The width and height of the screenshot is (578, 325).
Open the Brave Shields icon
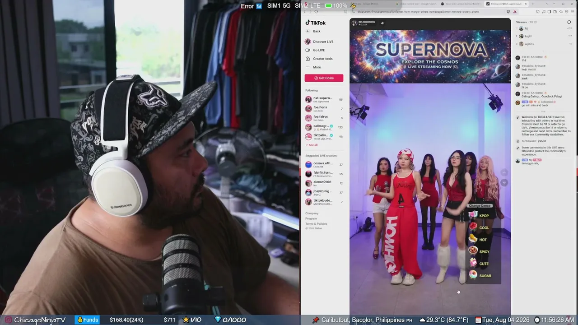(508, 11)
